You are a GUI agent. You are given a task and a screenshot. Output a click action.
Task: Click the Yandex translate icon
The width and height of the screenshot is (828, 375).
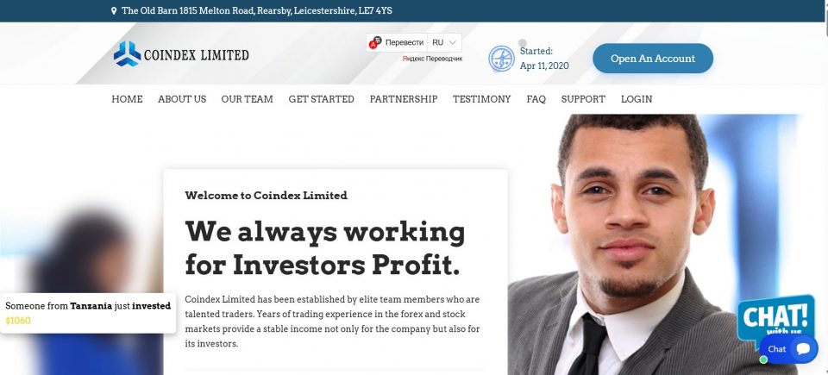(x=375, y=42)
